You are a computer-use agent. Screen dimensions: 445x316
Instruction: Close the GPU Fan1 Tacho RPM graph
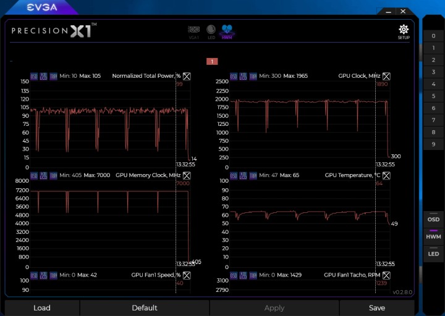(386, 275)
